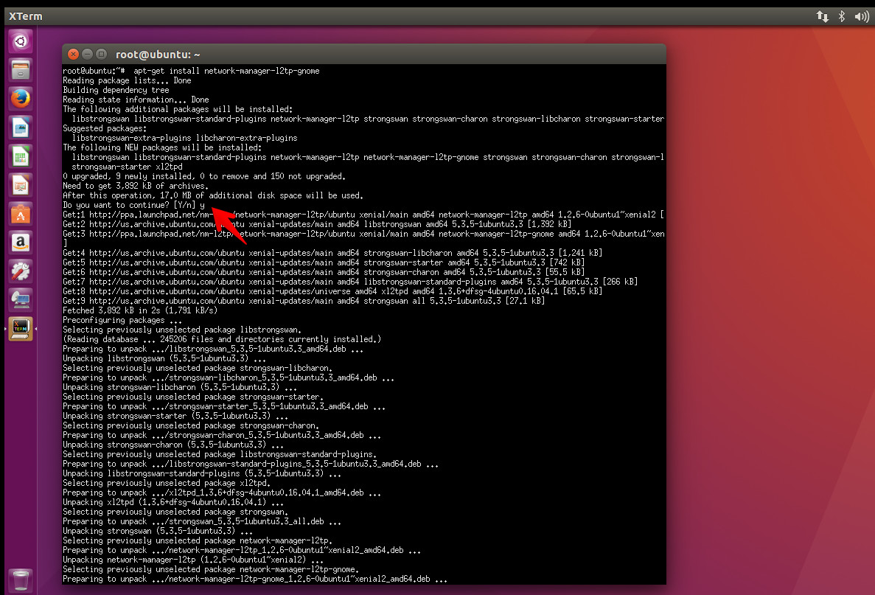The height and width of the screenshot is (595, 875).
Task: Click the Get:8 xl2tpd universe download line
Action: tap(332, 290)
